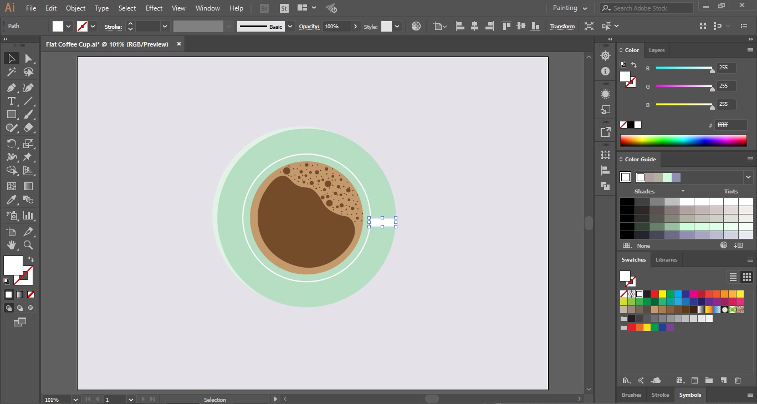The height and width of the screenshot is (404, 757).
Task: Apply None below the fill indicator
Action: pyautogui.click(x=30, y=294)
